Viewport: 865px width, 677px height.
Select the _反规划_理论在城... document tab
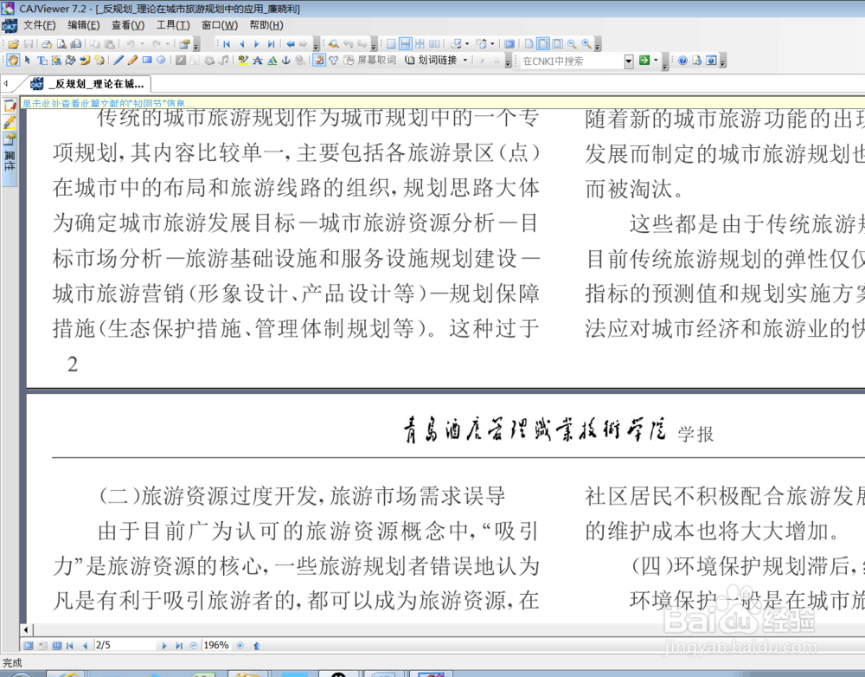88,84
